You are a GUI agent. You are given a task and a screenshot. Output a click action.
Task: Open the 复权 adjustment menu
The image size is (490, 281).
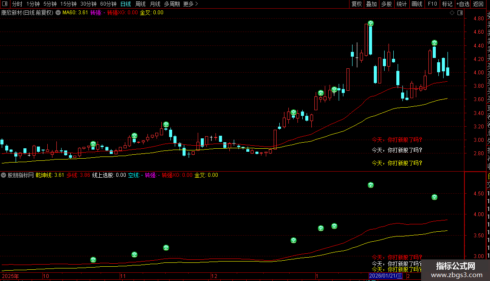coord(356,4)
